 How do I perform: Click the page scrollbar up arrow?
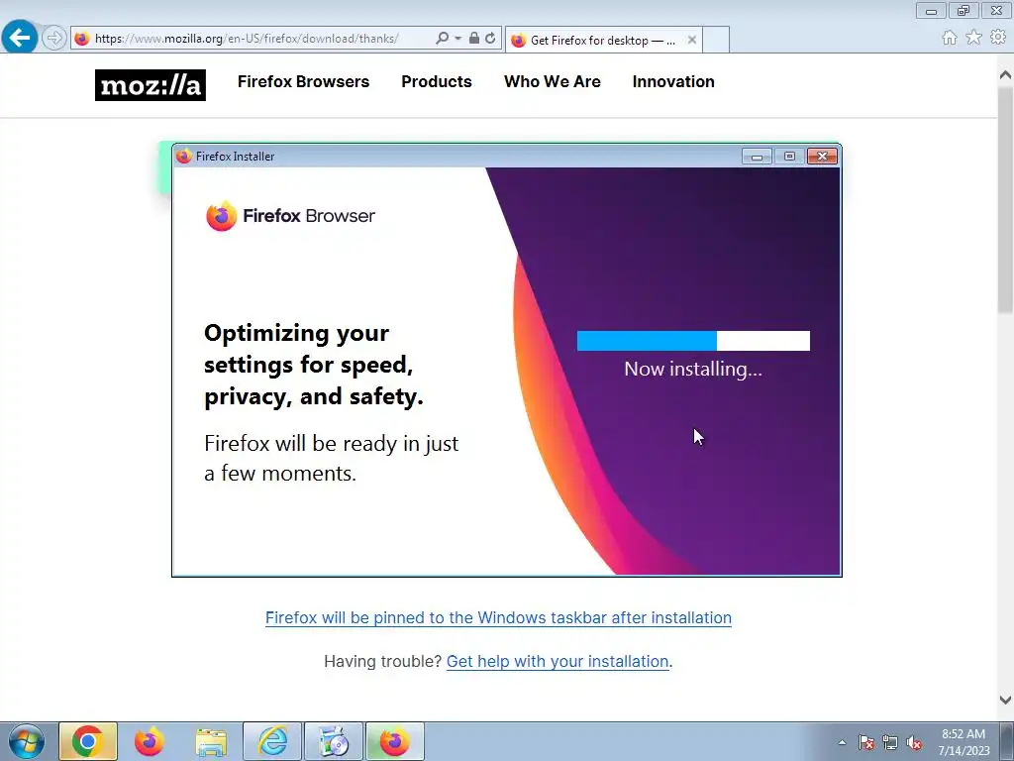click(x=1006, y=74)
